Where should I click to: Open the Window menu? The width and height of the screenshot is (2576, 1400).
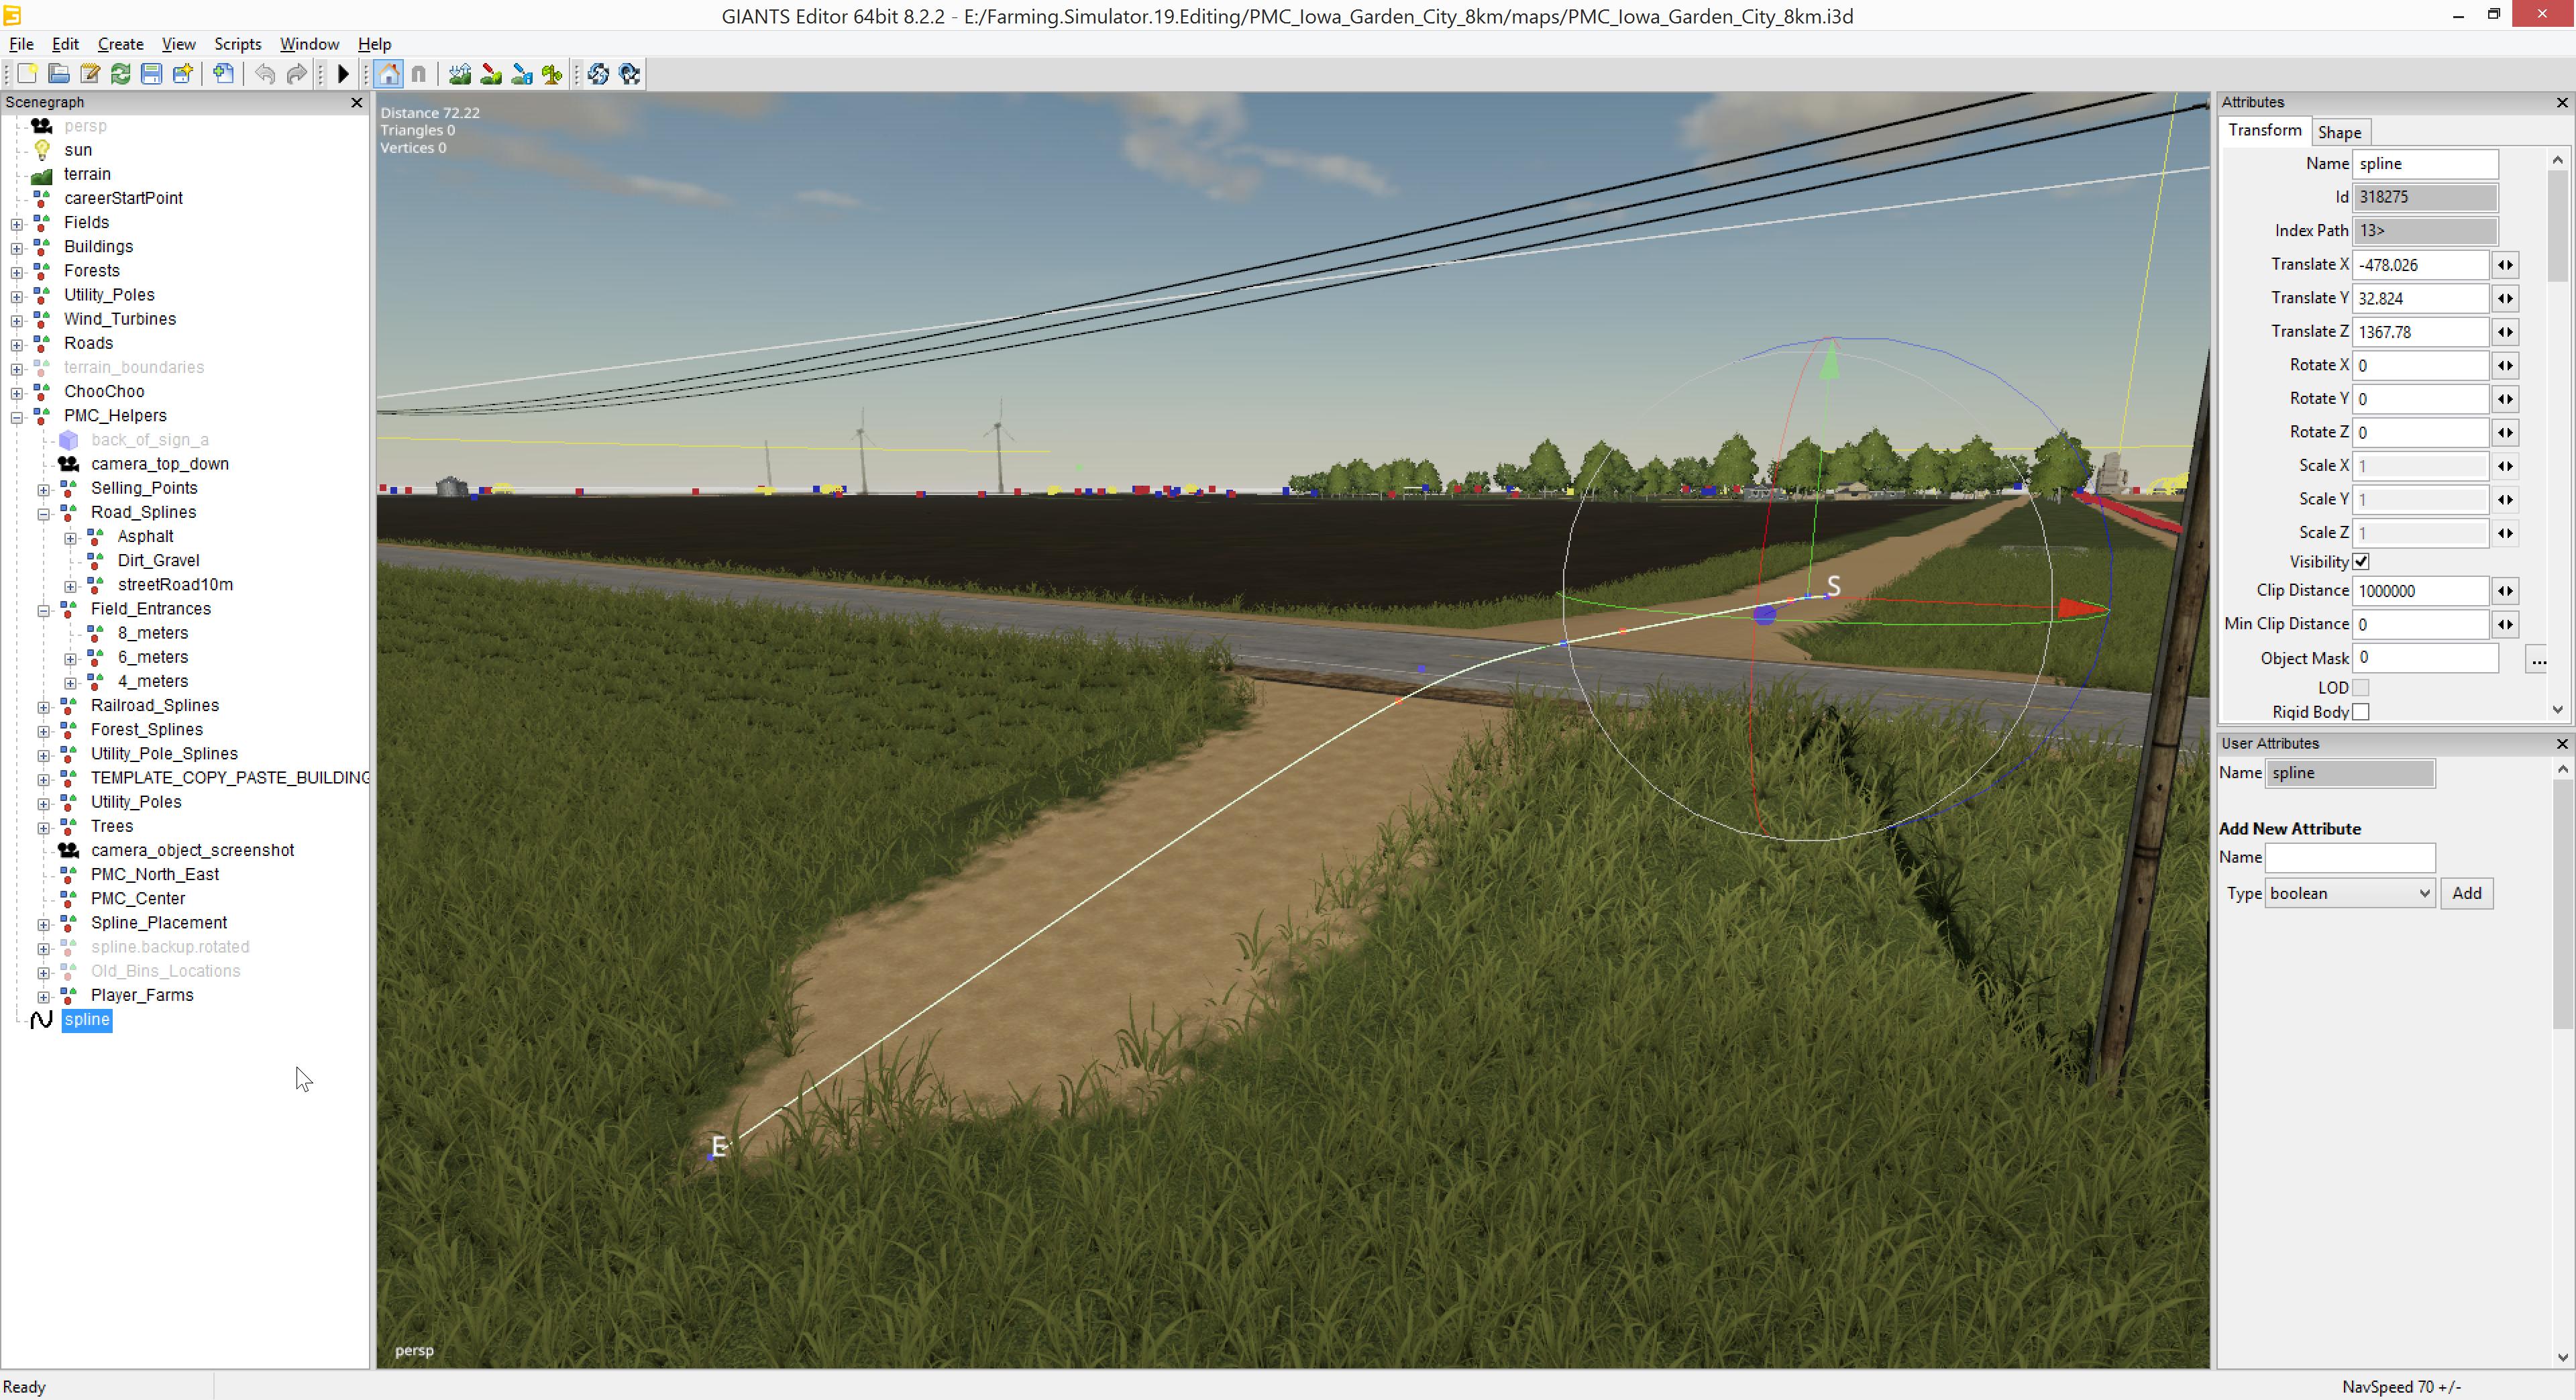point(309,44)
